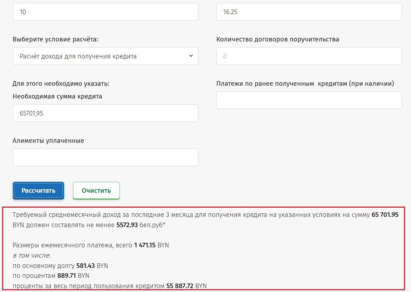This screenshot has height=292, width=411.
Task: Click the 'Количество договоров поручительства' label
Action: (277, 39)
